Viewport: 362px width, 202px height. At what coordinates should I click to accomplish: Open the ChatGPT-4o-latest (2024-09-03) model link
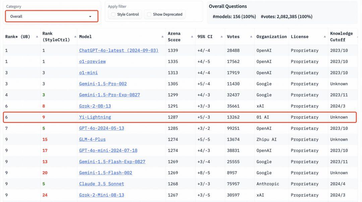click(x=119, y=50)
